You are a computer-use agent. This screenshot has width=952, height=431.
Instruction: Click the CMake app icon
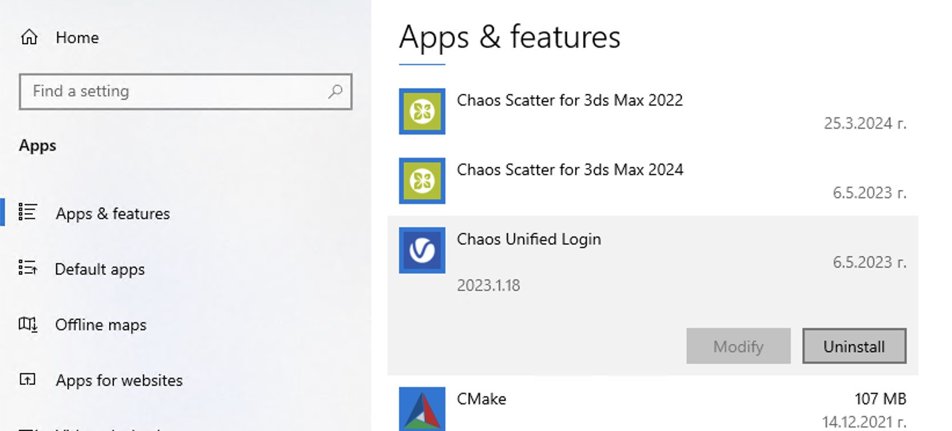(422, 409)
